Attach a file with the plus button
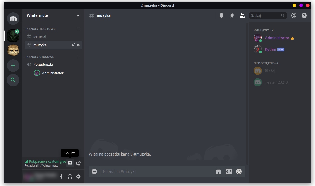 click(x=94, y=172)
